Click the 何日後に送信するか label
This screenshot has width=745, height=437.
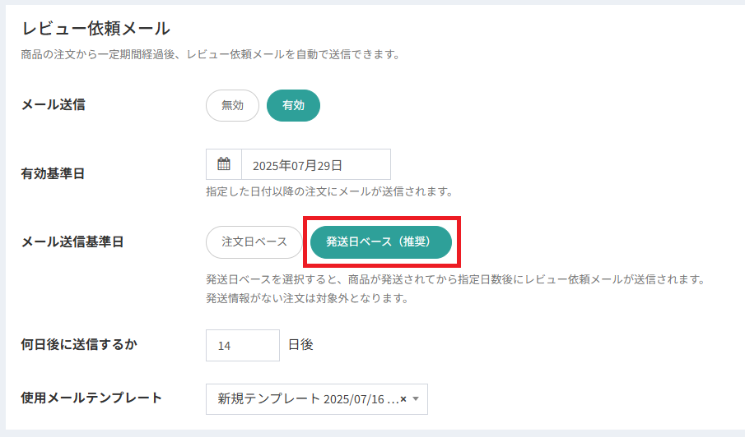(x=78, y=344)
